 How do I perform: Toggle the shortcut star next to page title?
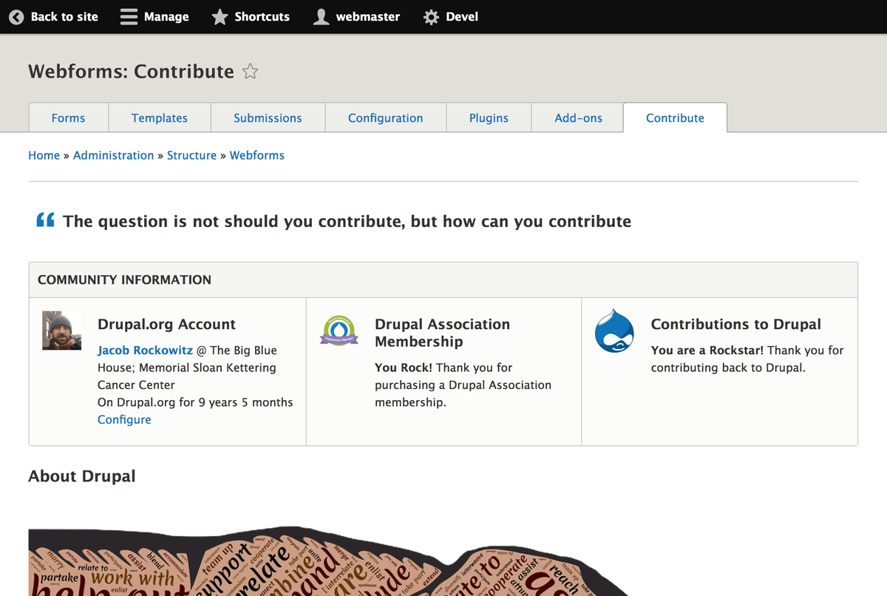tap(251, 72)
